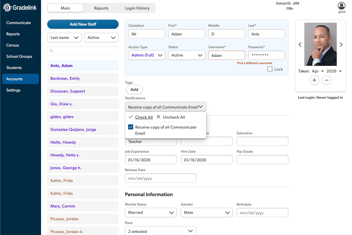Show previous staff photo with left arrow
Screen dimensions: 352x235
pos(300,45)
